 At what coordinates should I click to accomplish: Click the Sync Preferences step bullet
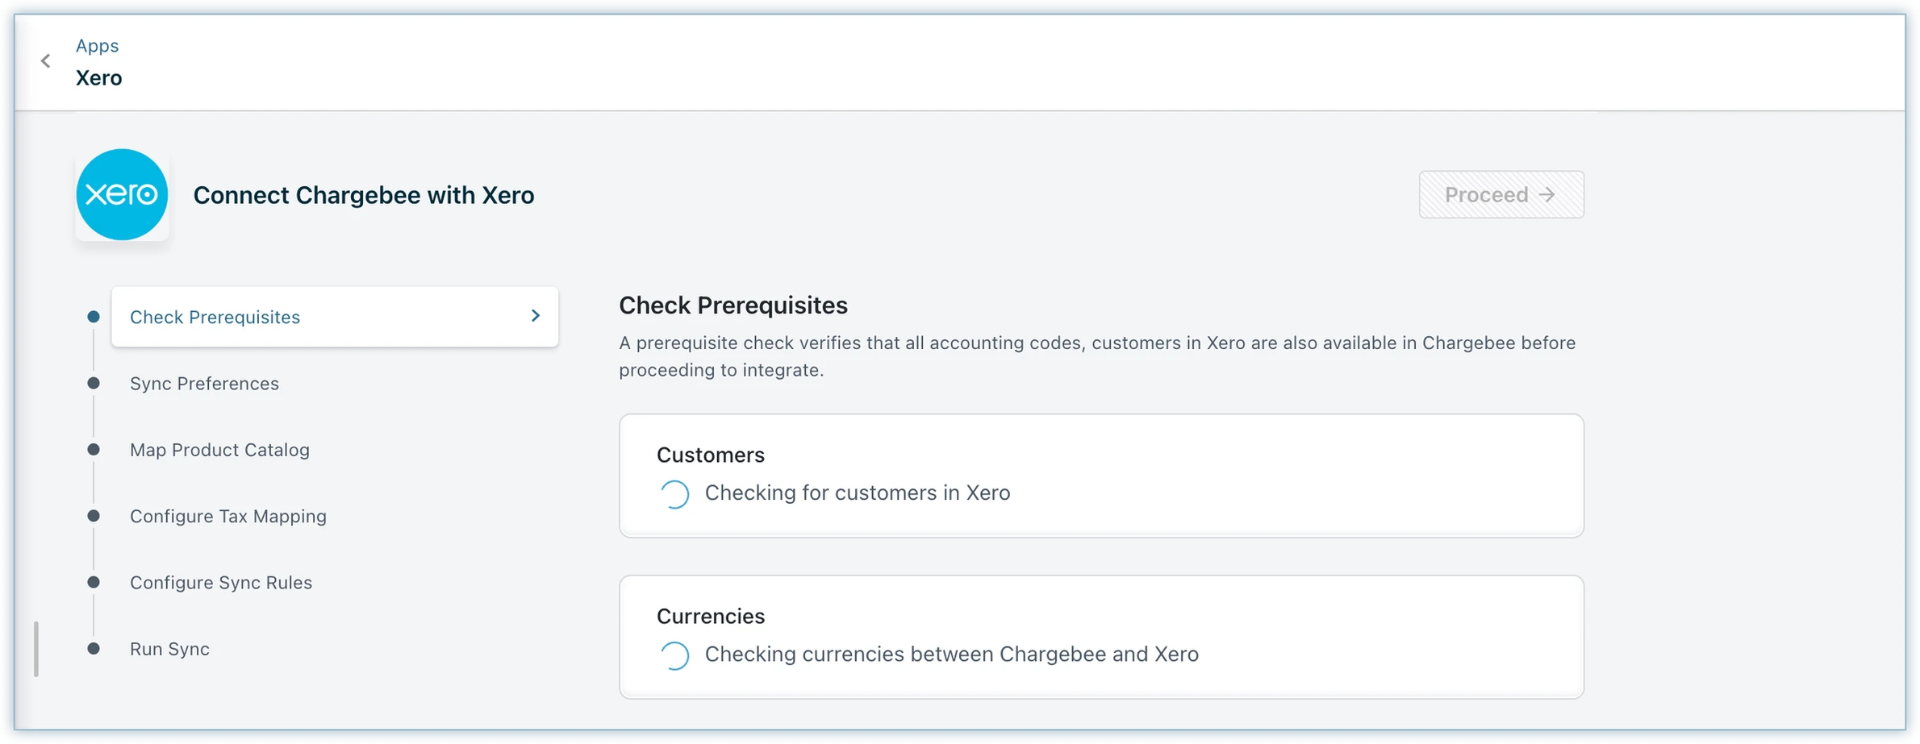94,384
